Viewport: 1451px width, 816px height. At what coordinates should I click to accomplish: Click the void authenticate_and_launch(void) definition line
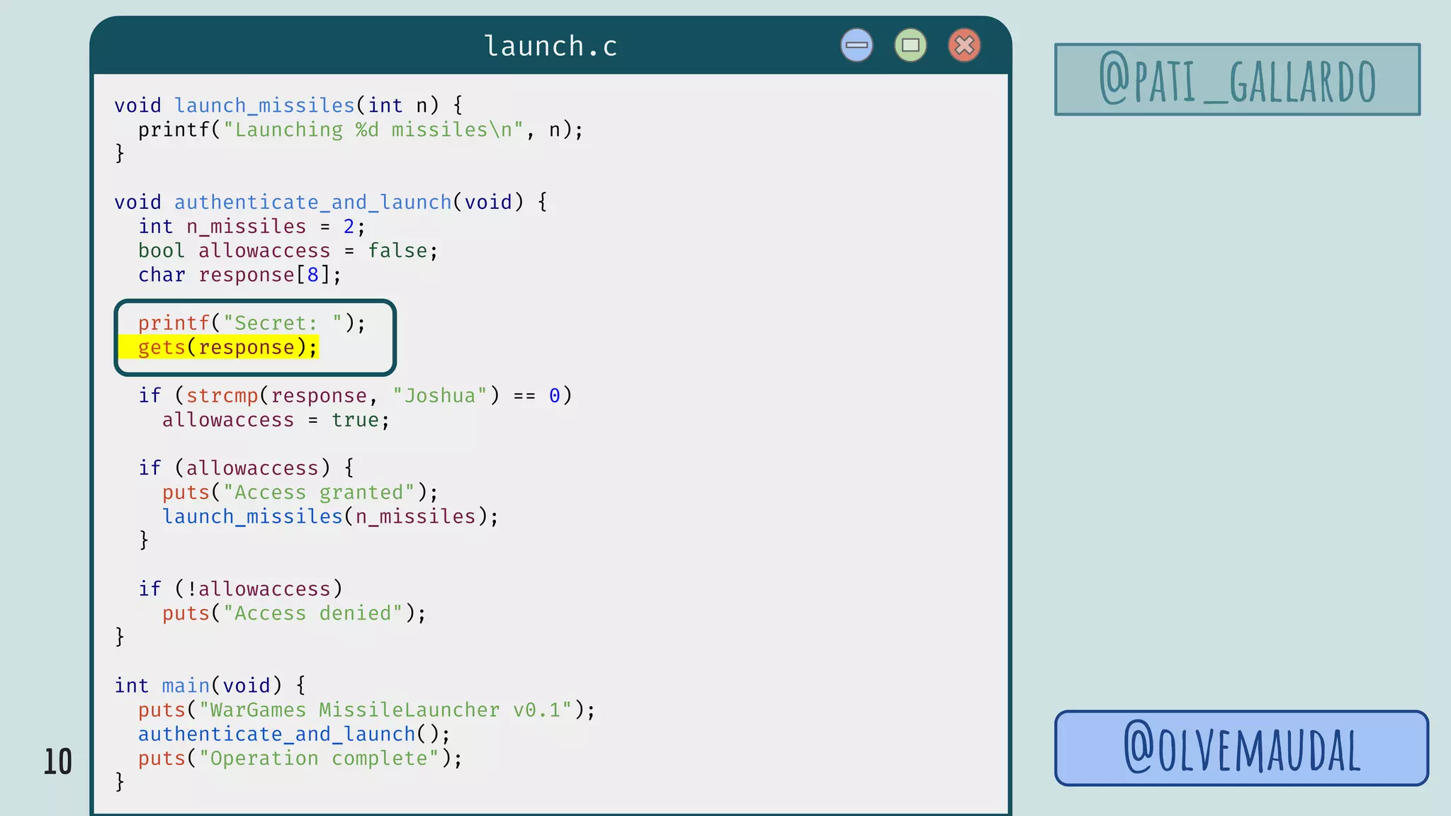coord(331,203)
